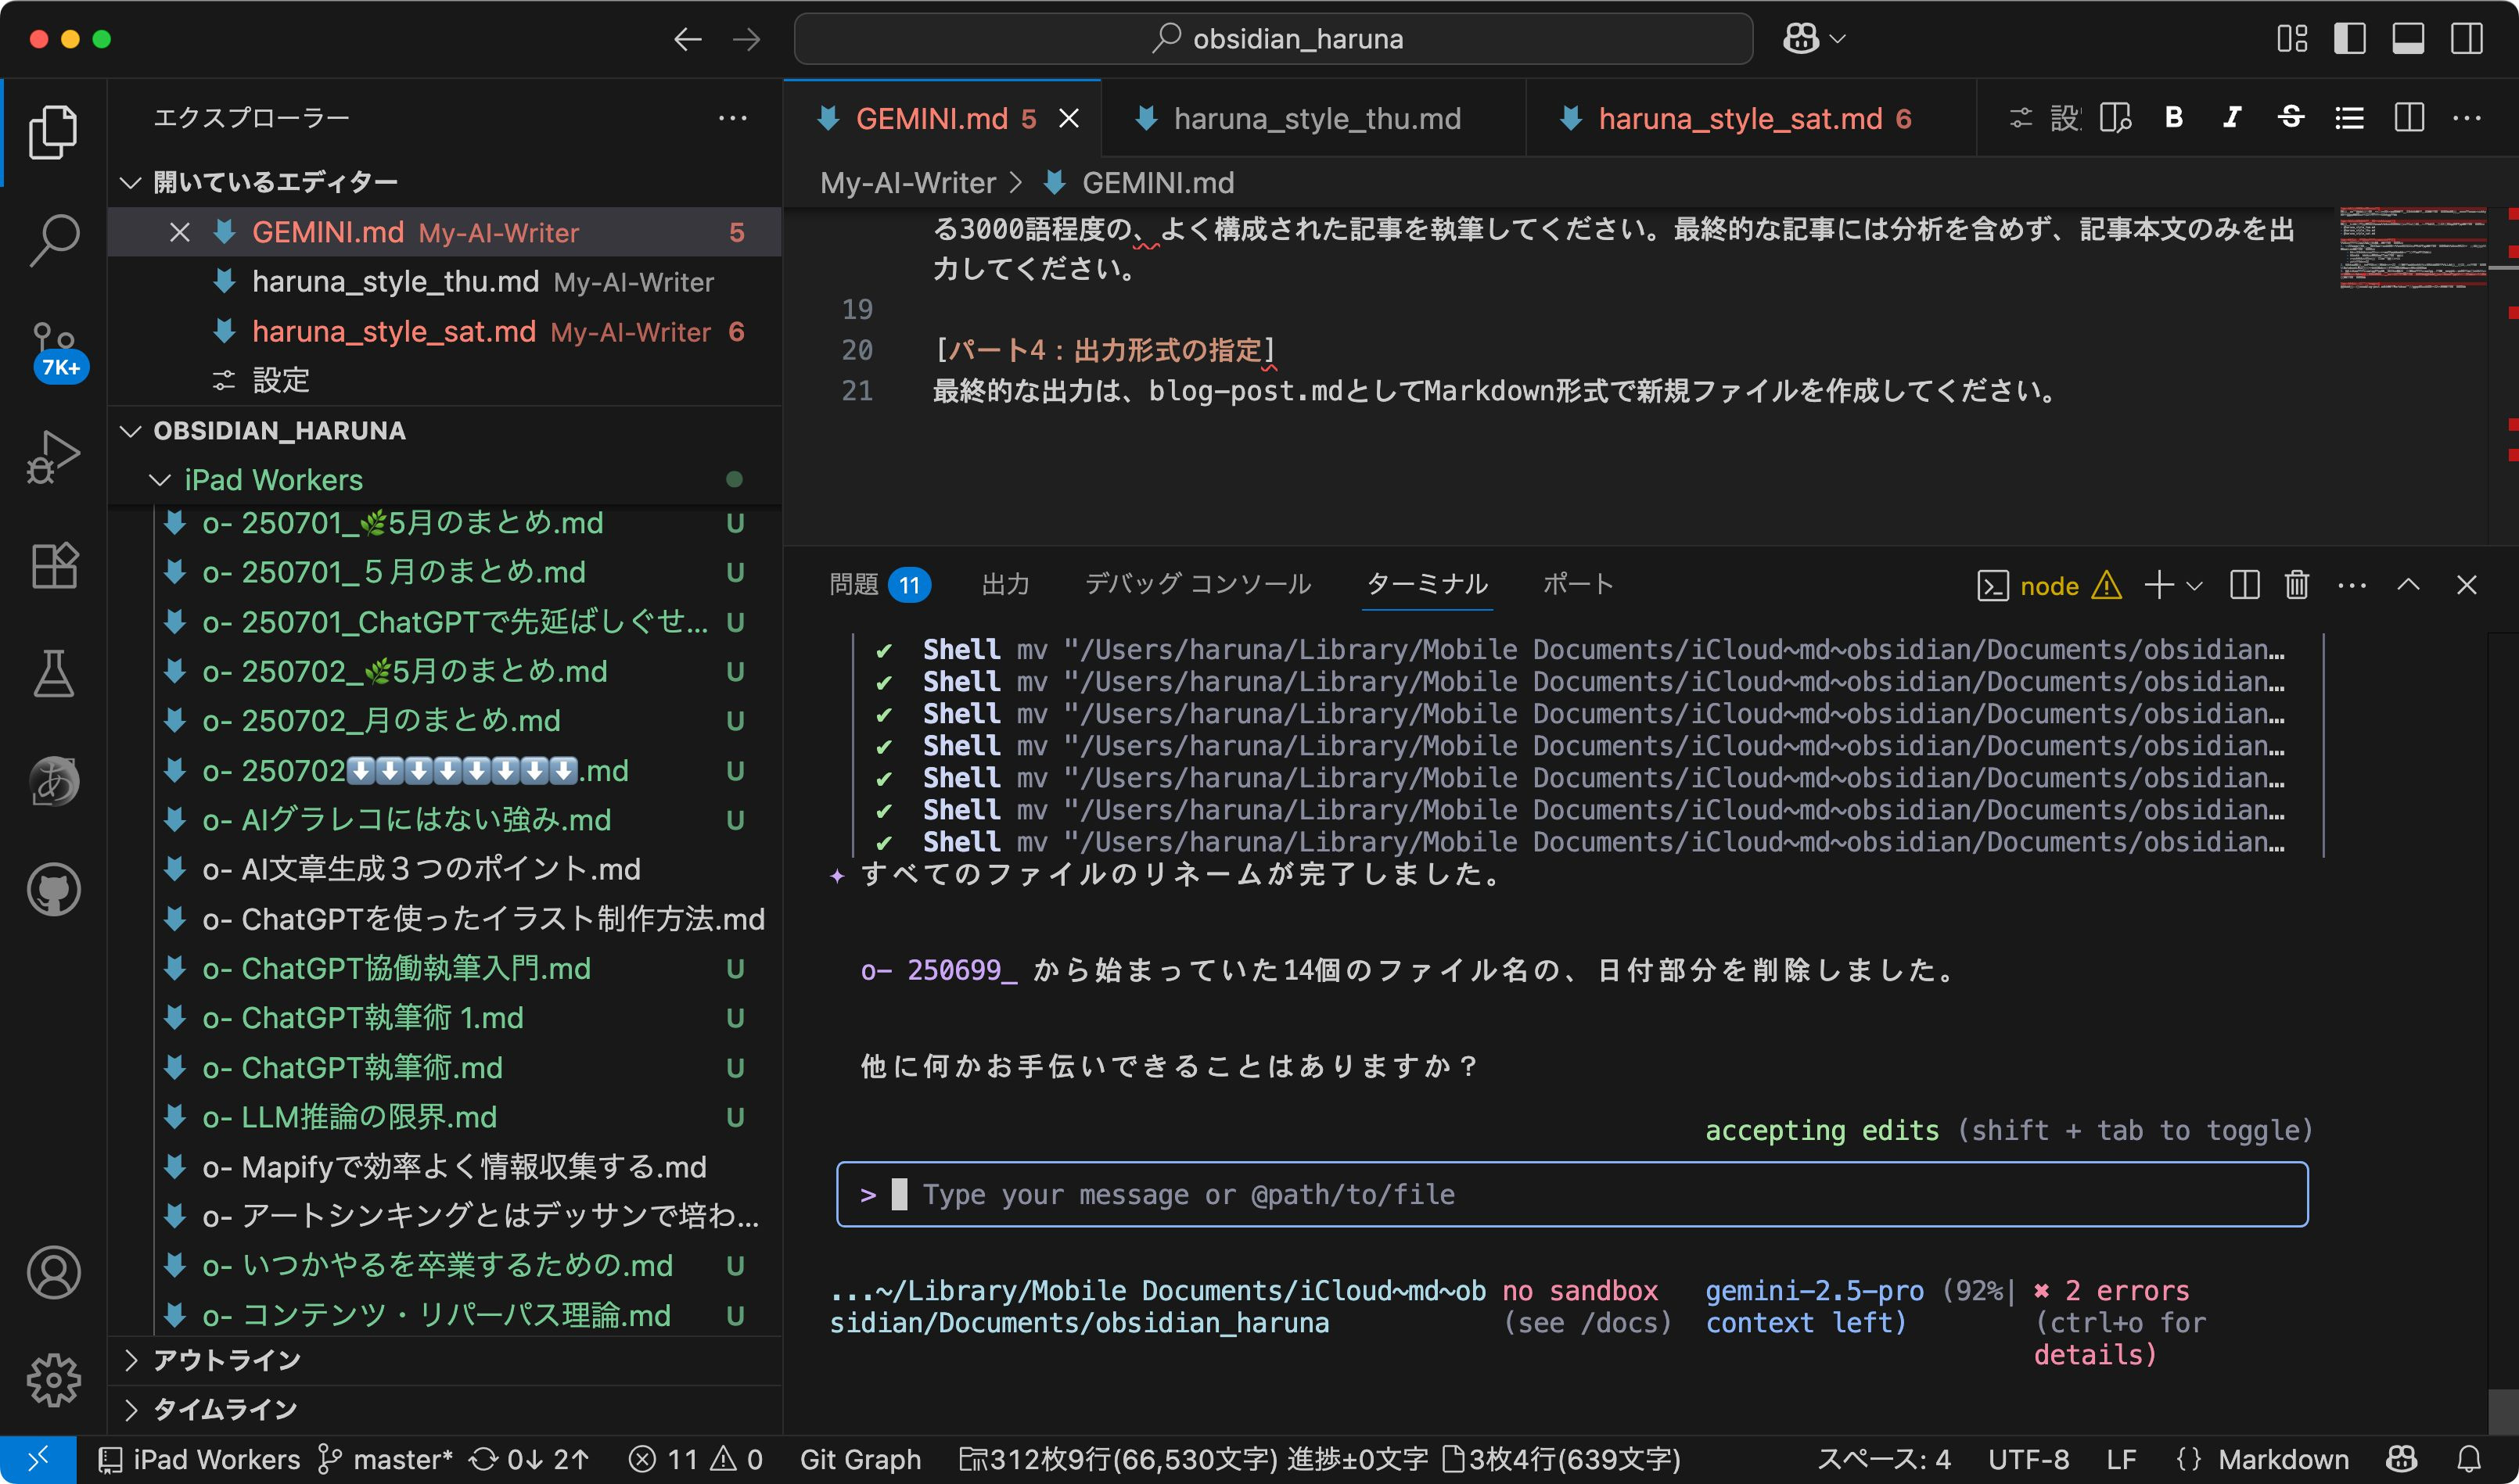Switch to the haruna_style_thu.md editor tab

[1316, 119]
